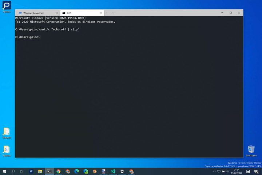Screen dimensions: 262x175
Task: Close the Windows PowerShell tab
Action: tap(57, 13)
